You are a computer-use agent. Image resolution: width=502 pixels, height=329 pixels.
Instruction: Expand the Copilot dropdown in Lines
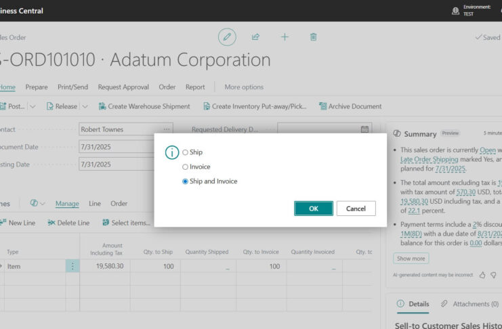tap(42, 204)
